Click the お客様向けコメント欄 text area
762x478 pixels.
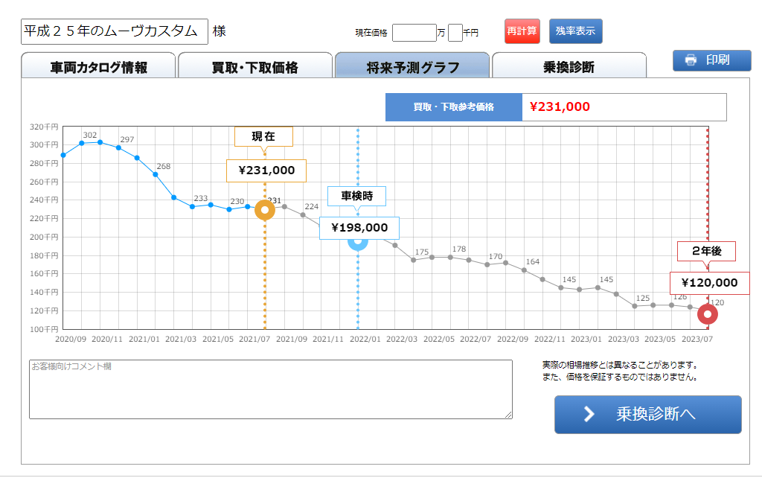[x=271, y=389]
